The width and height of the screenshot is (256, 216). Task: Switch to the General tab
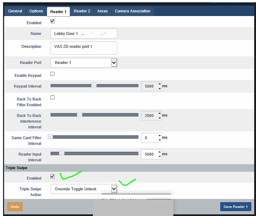[x=15, y=11]
